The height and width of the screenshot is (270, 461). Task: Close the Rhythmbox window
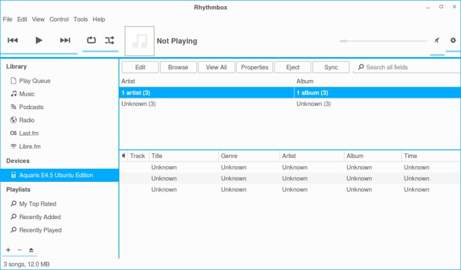point(454,7)
